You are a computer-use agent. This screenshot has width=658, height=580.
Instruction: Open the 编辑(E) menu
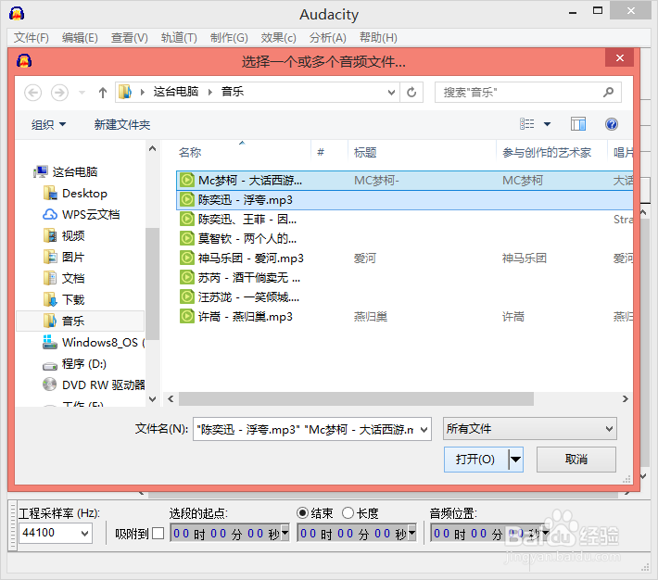[x=80, y=38]
